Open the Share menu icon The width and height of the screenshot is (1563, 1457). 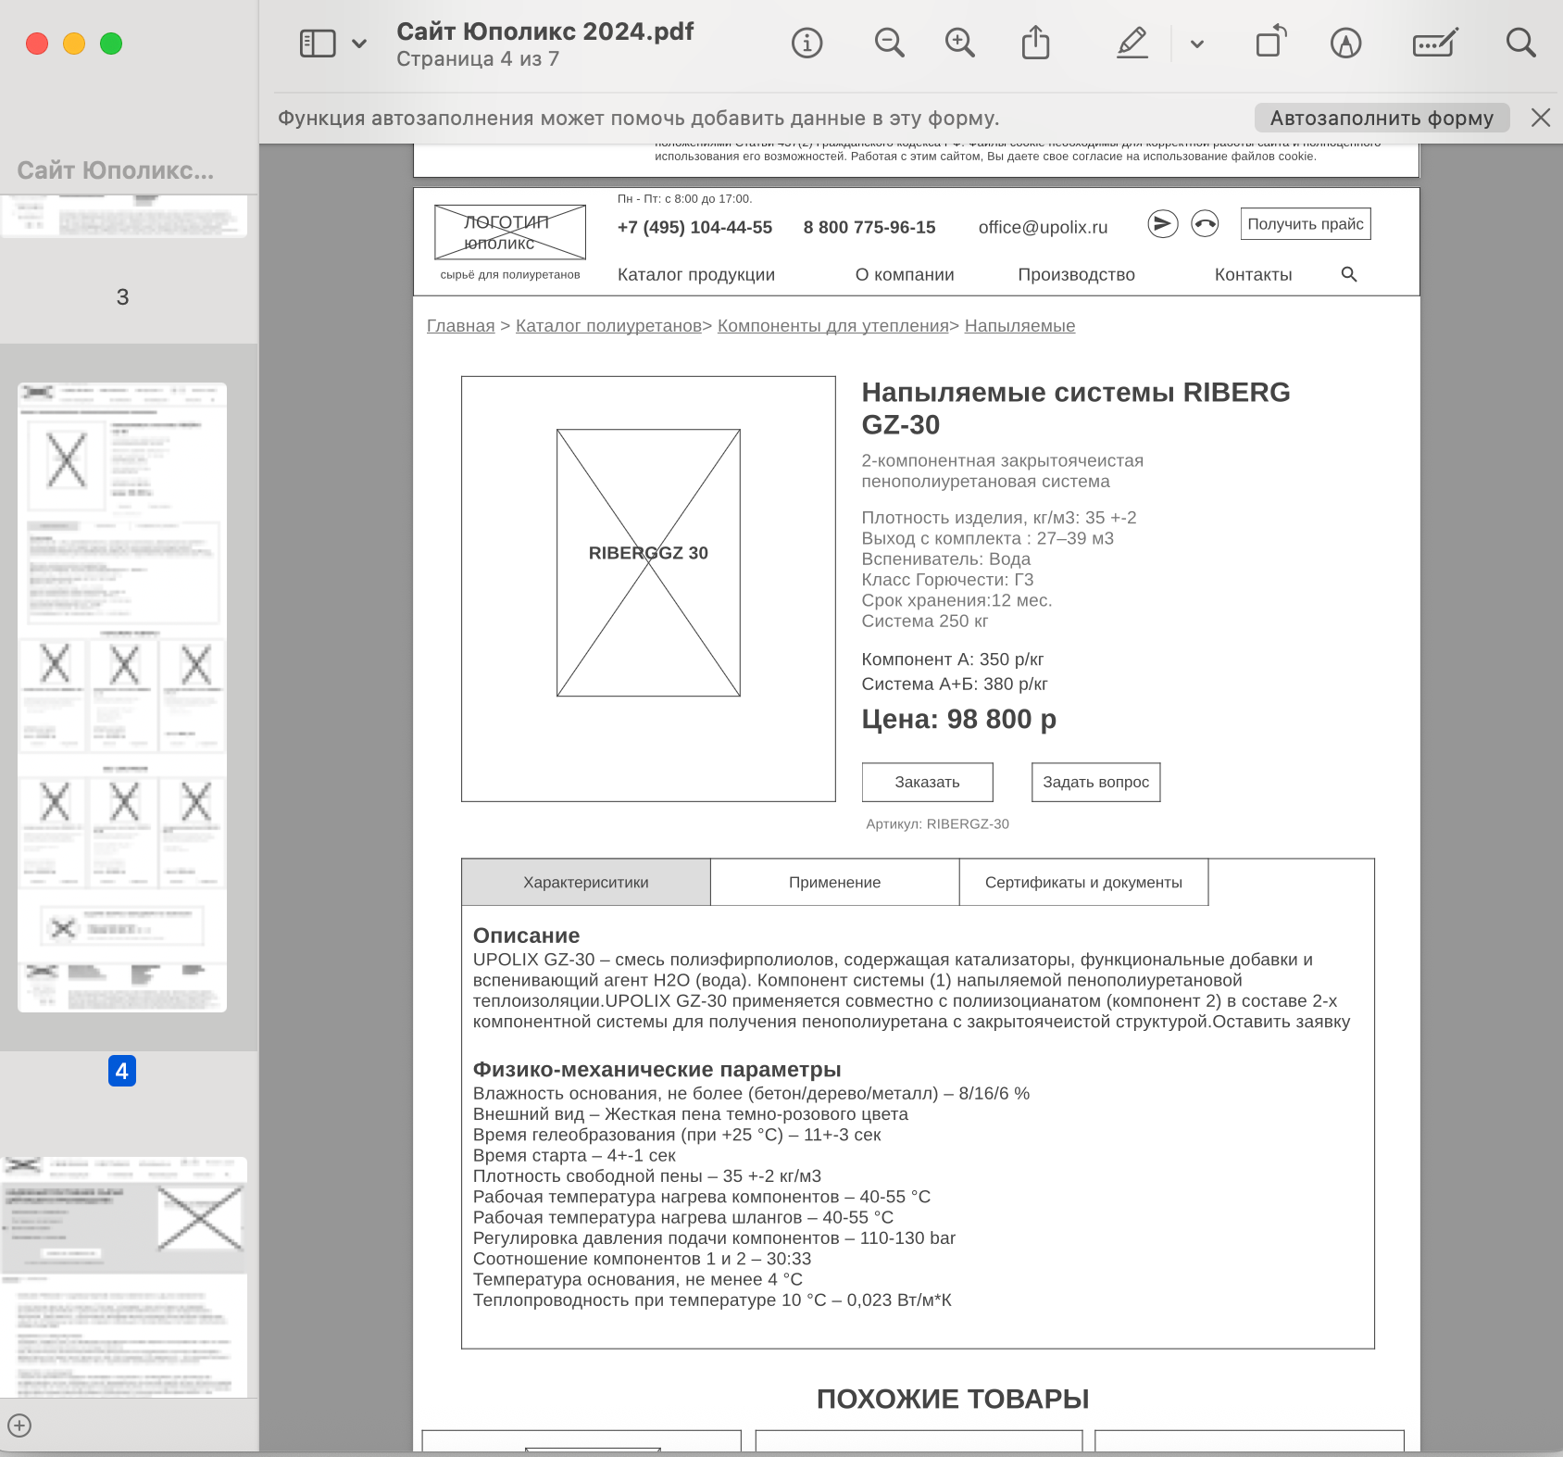[1035, 43]
